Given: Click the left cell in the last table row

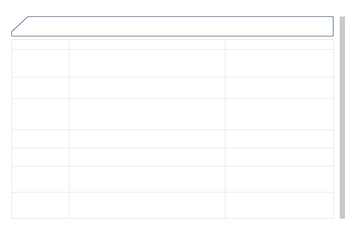Looking at the screenshot, I should pyautogui.click(x=40, y=205).
